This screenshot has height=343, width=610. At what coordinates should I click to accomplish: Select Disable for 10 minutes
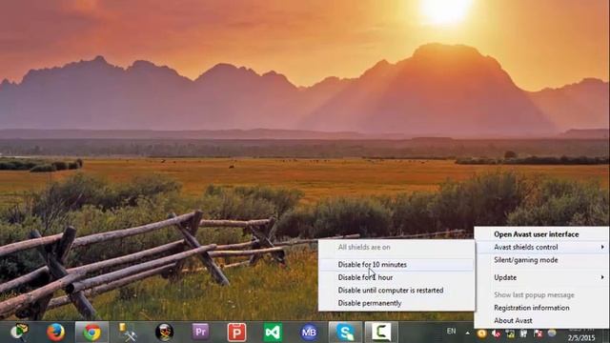pos(396,265)
